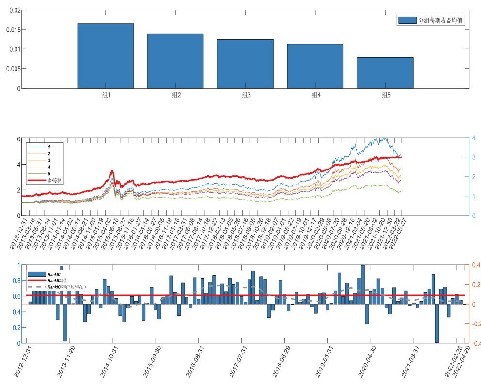Click the gray dashed moving-average legend line sample

click(x=37, y=287)
